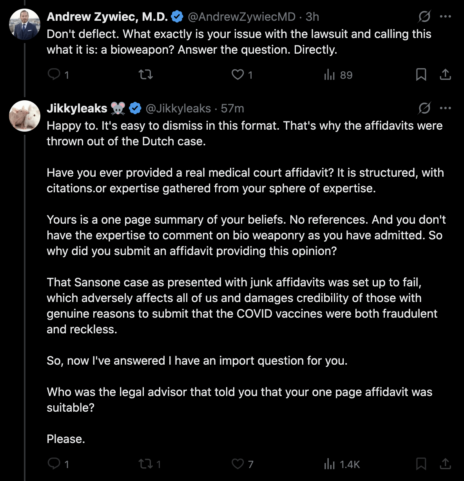
Task: Repost Andrew Zywiec's tweet
Action: (146, 74)
